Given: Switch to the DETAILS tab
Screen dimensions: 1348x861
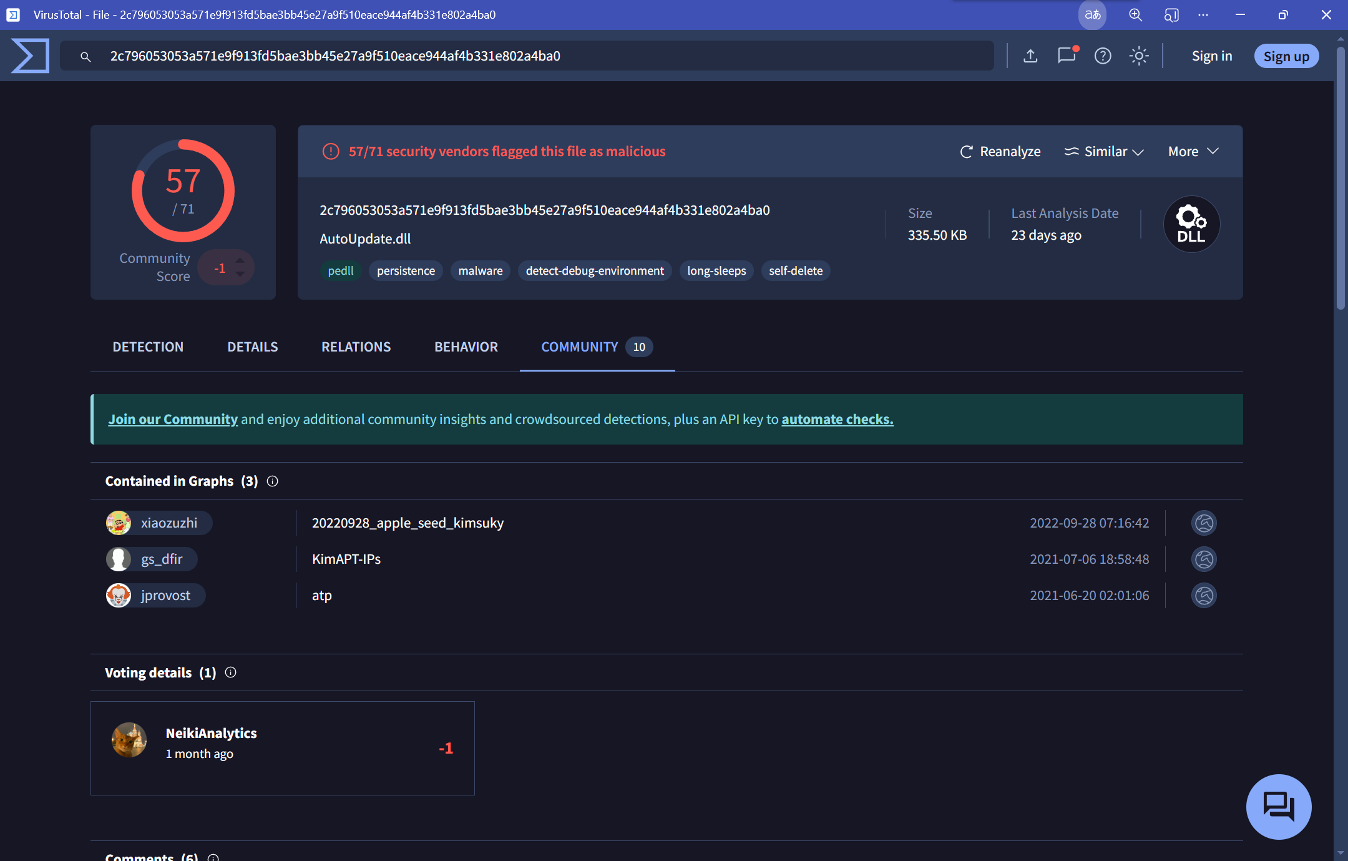Looking at the screenshot, I should click(253, 347).
